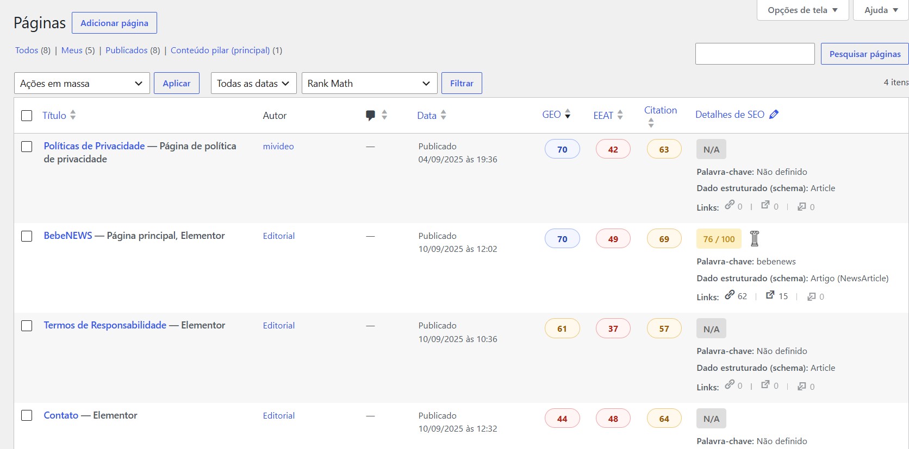Viewport: 909px width, 449px height.
Task: Click GEO score 61 badge
Action: coord(562,328)
